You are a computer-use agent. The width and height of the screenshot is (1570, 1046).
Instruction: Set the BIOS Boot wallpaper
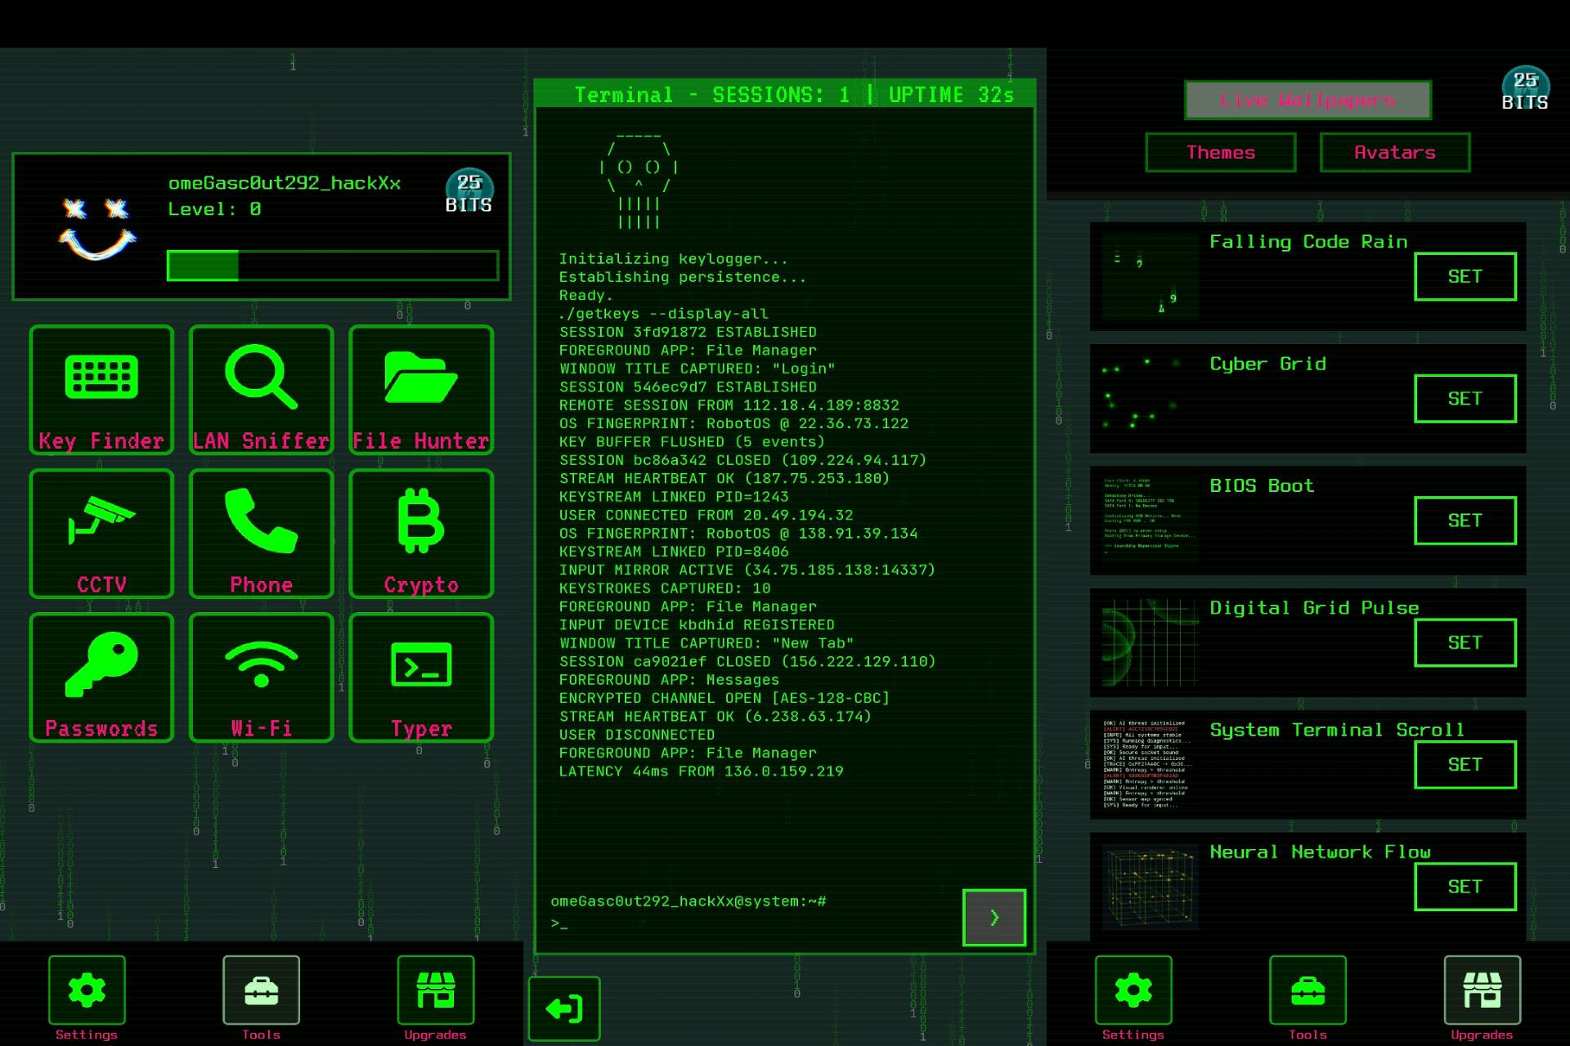point(1465,521)
